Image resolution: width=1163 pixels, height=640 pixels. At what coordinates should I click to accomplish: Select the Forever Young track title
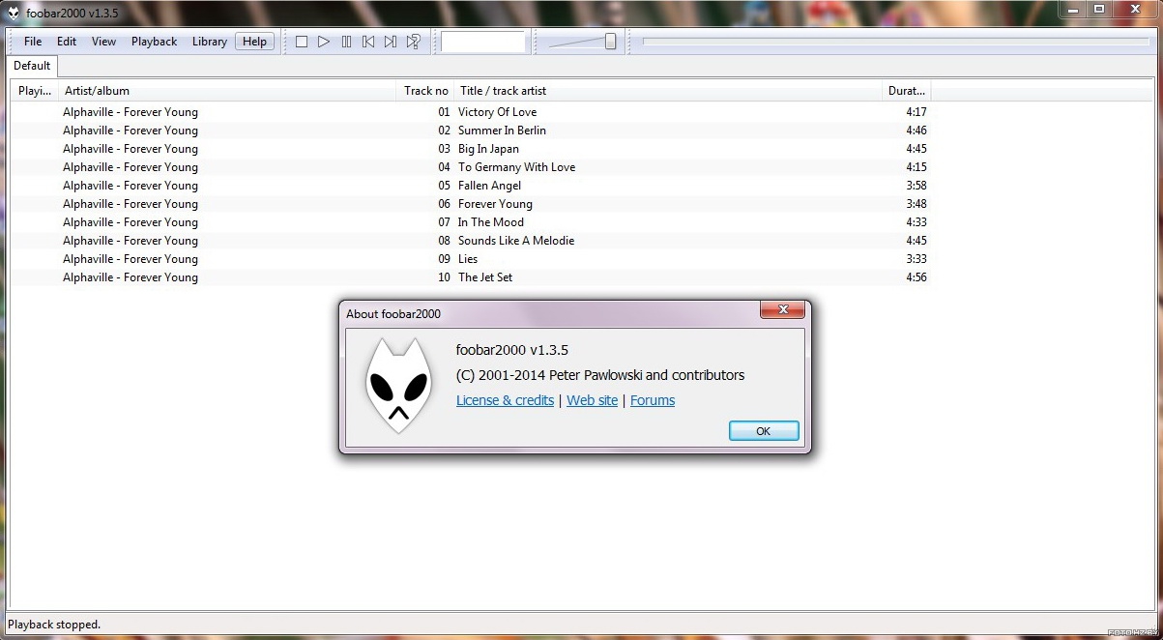(495, 204)
